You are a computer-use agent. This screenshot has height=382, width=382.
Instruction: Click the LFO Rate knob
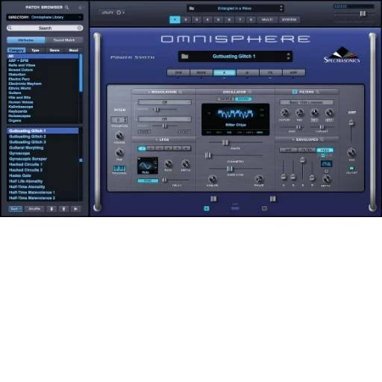[x=169, y=163]
